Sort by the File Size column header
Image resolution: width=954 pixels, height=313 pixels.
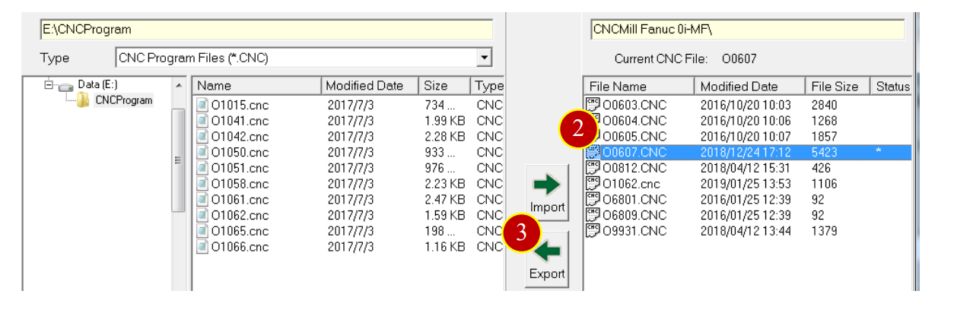[838, 87]
